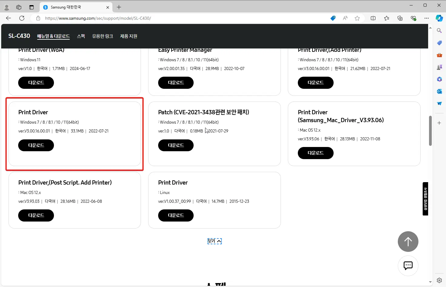Open the profile avatar menu

click(x=7, y=7)
